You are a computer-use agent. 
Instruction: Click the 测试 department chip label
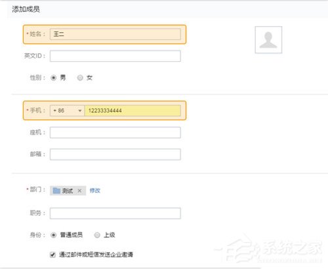tap(68, 191)
